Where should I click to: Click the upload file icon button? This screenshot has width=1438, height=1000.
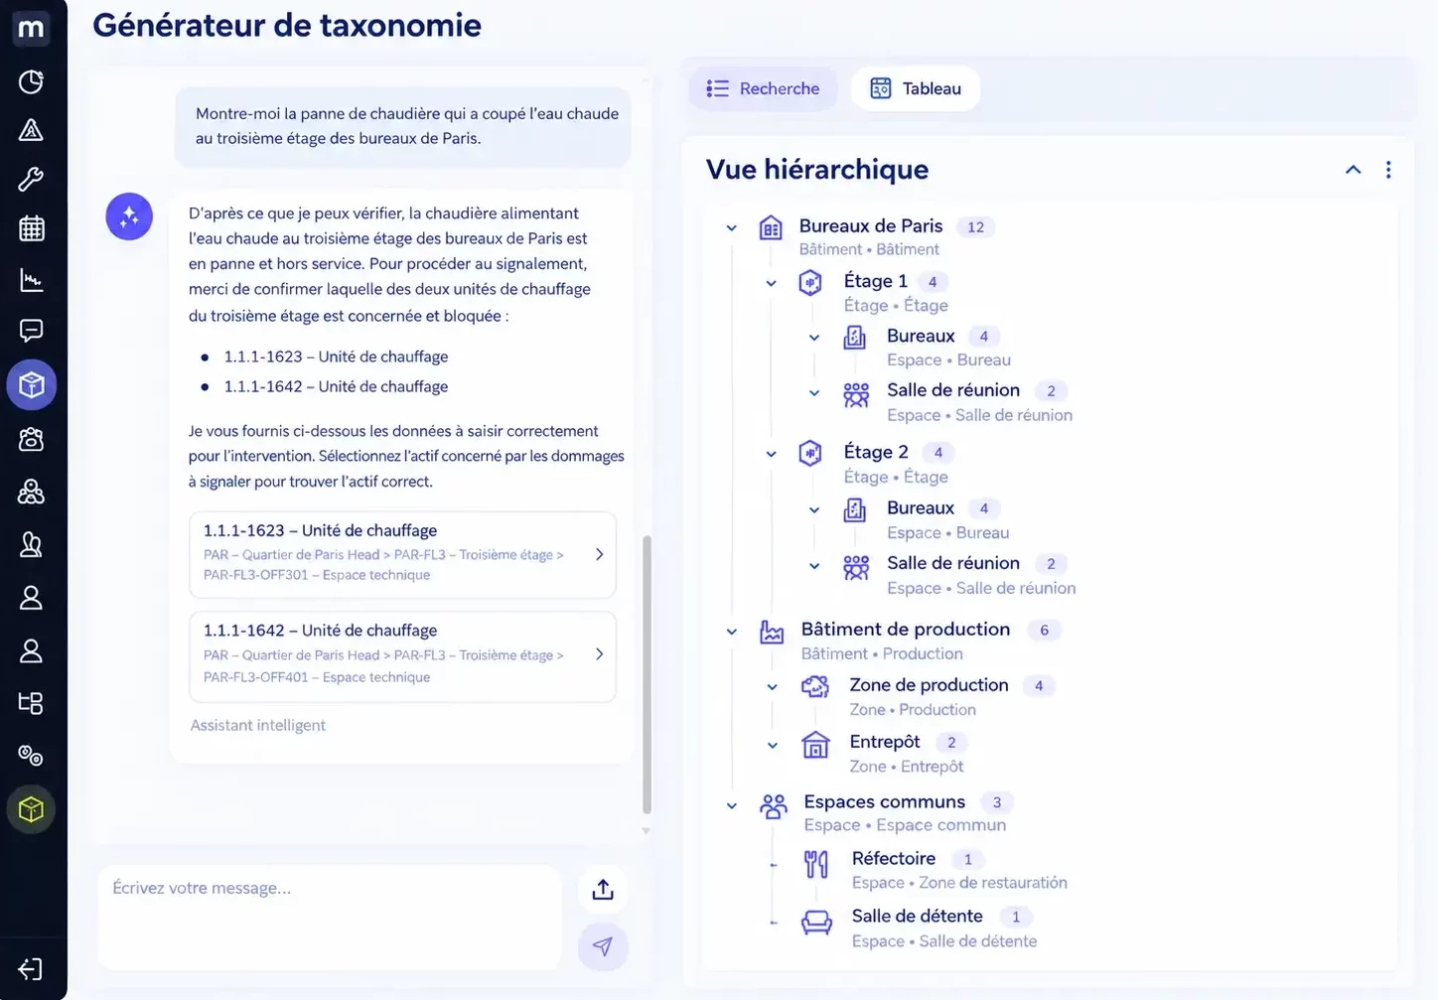pyautogui.click(x=603, y=890)
